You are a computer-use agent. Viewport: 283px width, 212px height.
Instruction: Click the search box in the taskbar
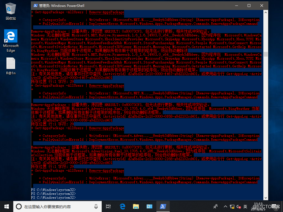click(57, 206)
